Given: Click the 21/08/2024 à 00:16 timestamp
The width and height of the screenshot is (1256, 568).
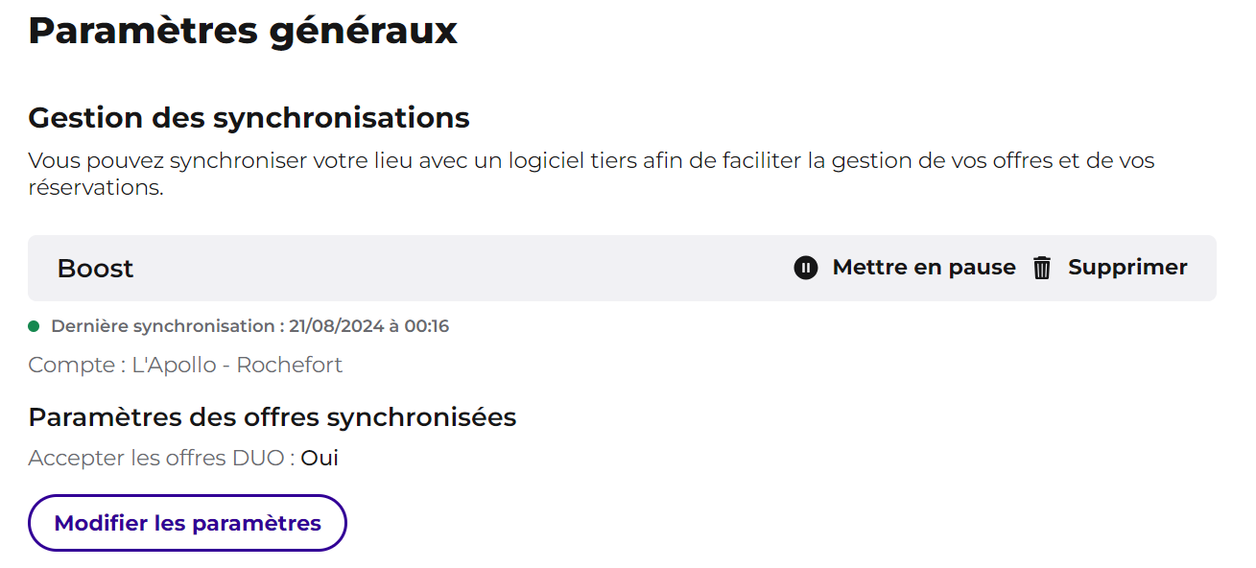Looking at the screenshot, I should point(369,326).
